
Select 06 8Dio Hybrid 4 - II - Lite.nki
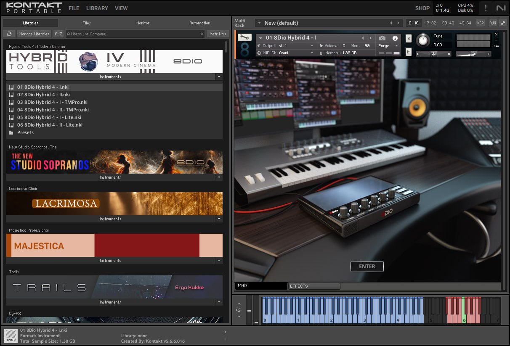(114, 125)
